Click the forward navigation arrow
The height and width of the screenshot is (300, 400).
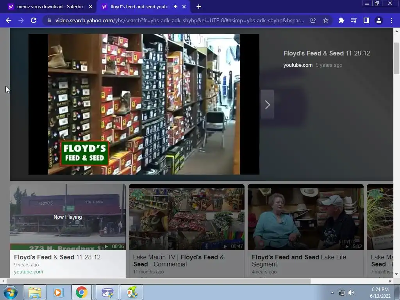click(x=21, y=20)
